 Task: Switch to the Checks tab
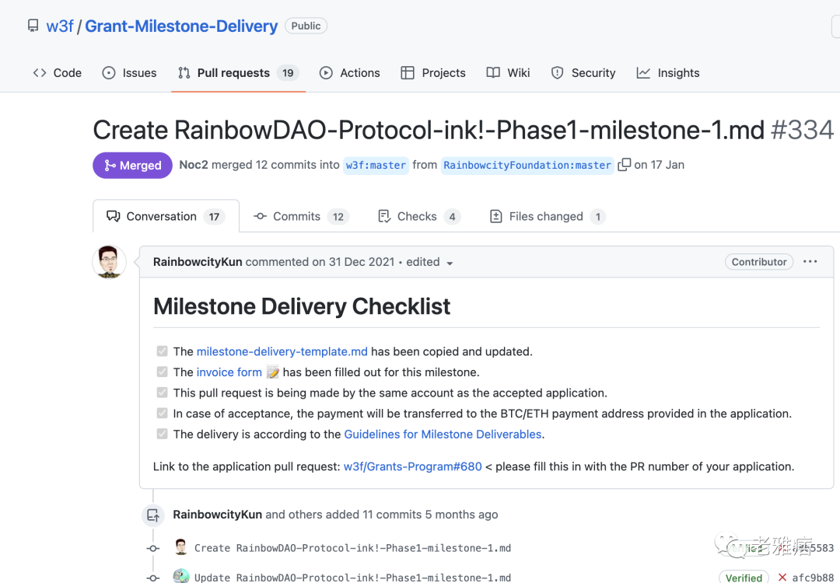click(419, 216)
